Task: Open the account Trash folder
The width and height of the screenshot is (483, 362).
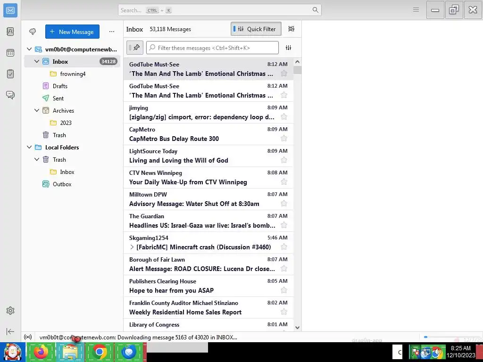Action: point(72,135)
